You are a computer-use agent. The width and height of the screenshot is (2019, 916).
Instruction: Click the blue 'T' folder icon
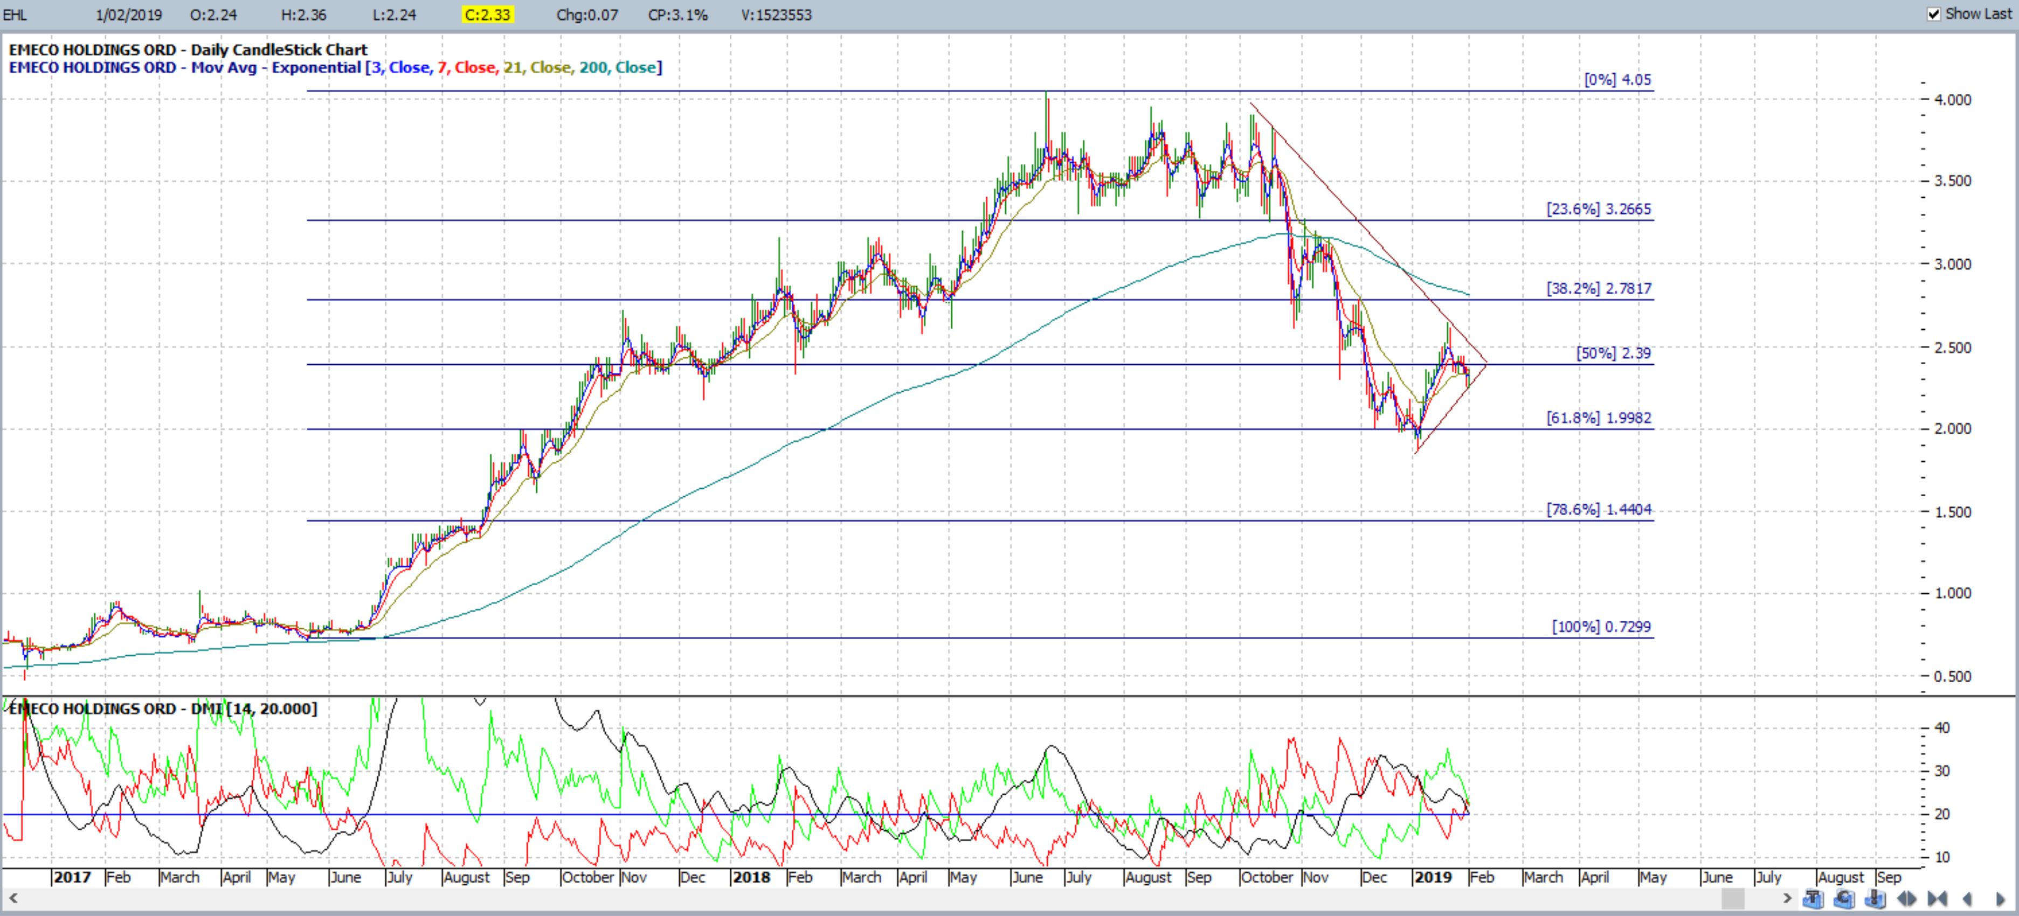1813,899
